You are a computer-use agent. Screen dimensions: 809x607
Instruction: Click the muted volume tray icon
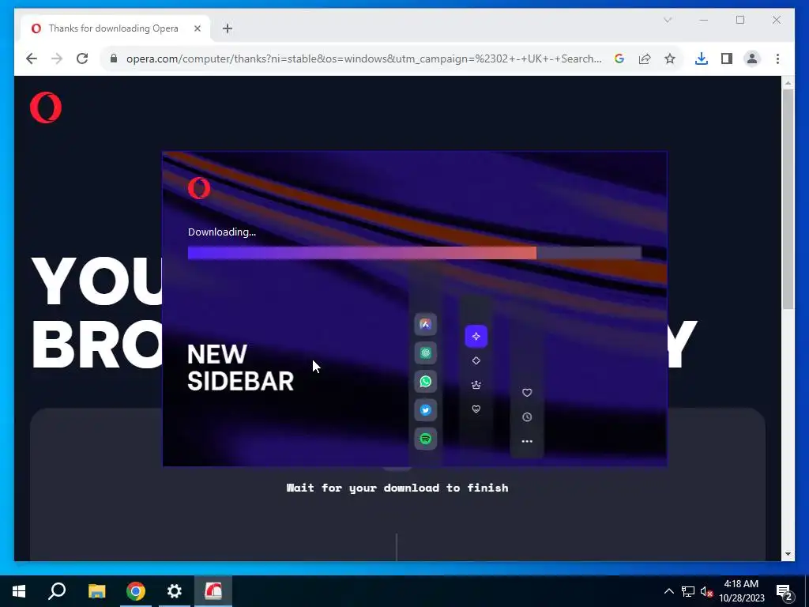click(706, 591)
